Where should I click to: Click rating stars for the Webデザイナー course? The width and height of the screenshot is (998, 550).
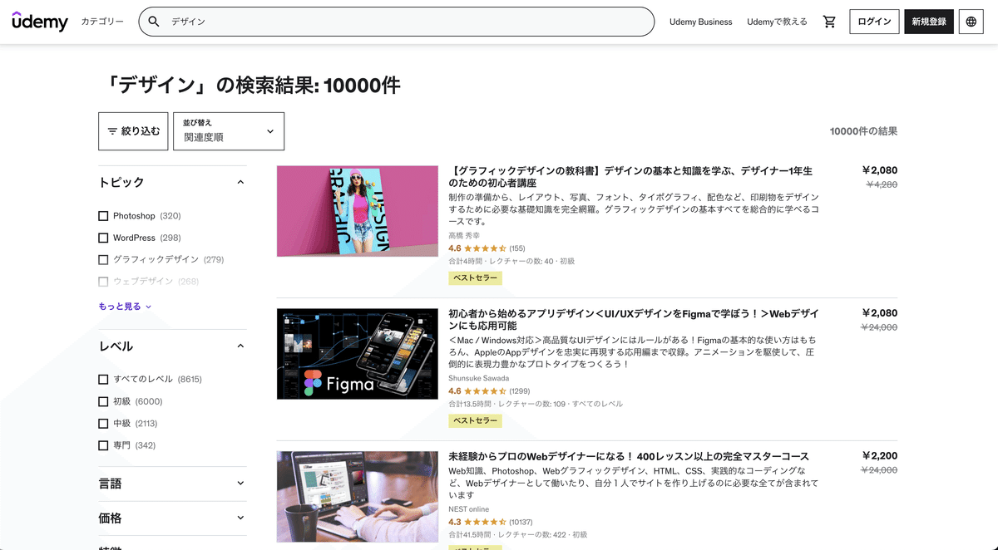[485, 523]
